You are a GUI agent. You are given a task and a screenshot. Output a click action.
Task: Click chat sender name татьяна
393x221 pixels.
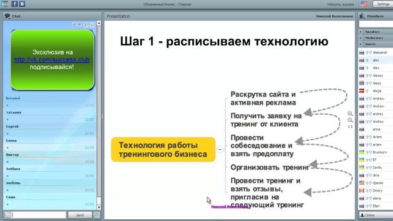14,112
